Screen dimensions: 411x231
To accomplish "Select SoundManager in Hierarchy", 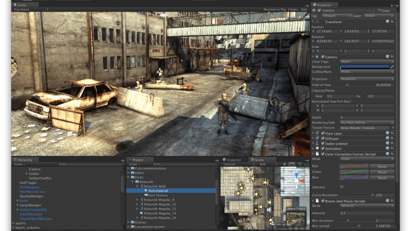I will [31, 214].
